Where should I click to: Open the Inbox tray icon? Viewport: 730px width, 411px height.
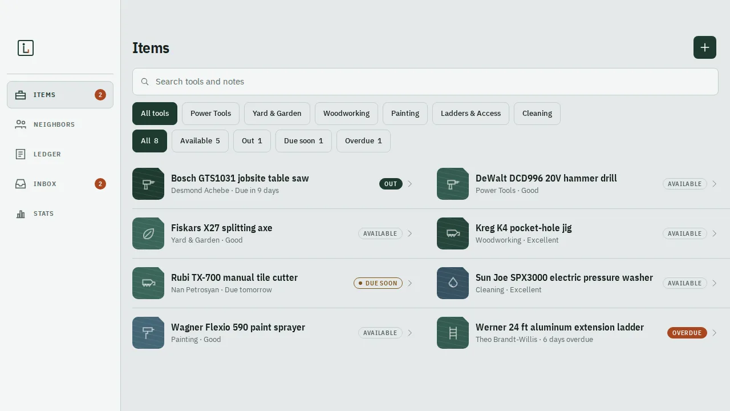point(21,184)
